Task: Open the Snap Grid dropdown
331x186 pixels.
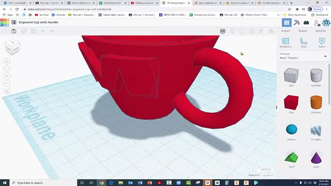Action: click(x=267, y=175)
